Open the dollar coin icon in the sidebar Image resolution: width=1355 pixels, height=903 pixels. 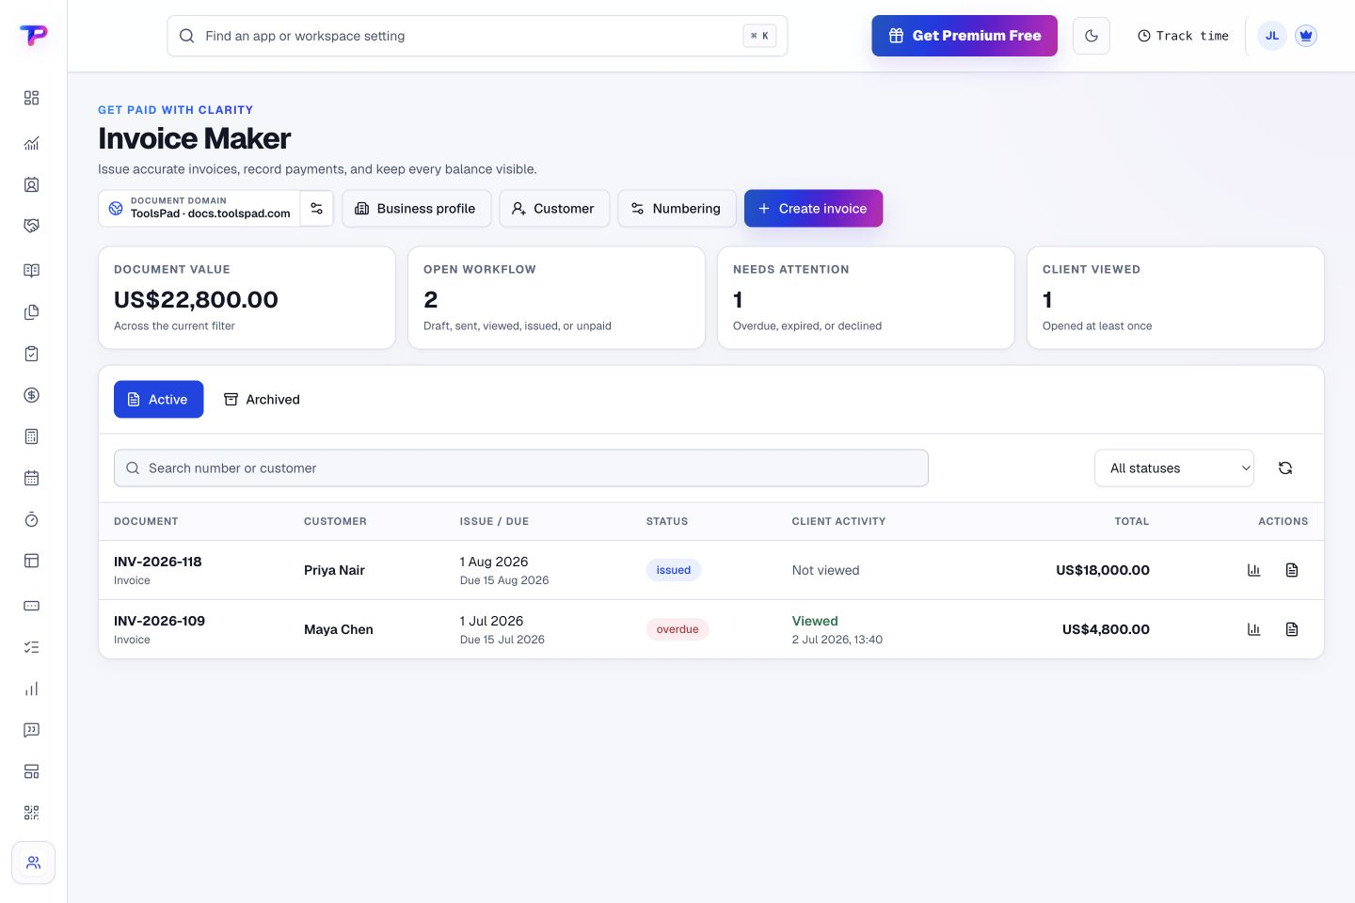click(x=31, y=395)
